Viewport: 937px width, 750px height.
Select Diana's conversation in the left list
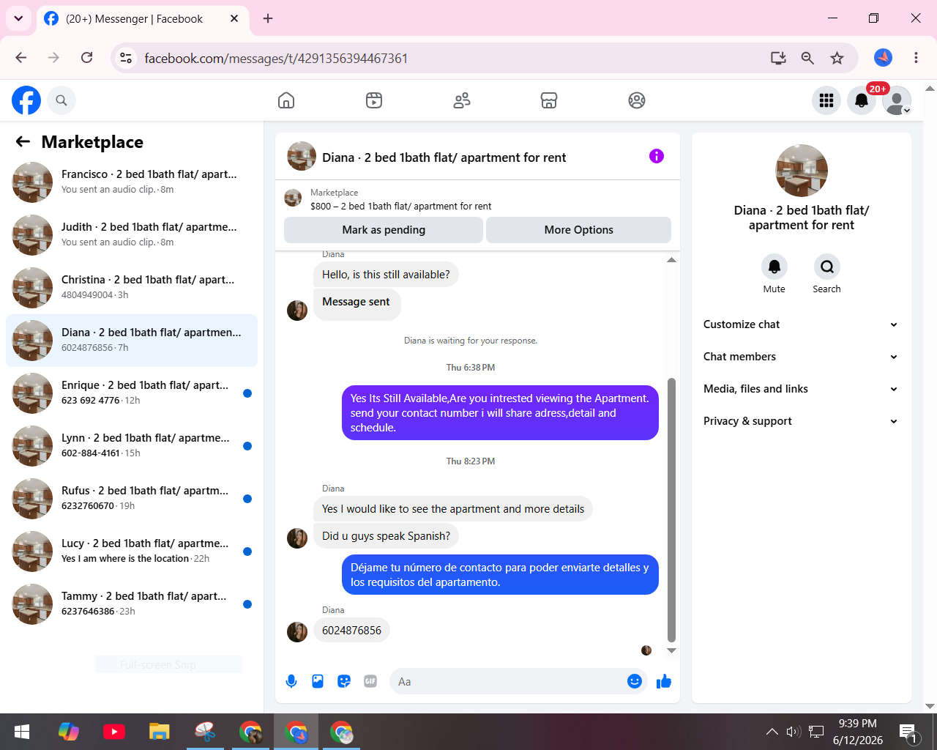132,341
